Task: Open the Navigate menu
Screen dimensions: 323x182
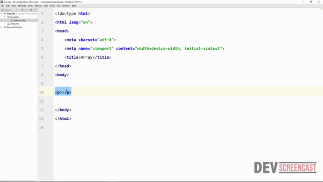Action: coord(22,6)
